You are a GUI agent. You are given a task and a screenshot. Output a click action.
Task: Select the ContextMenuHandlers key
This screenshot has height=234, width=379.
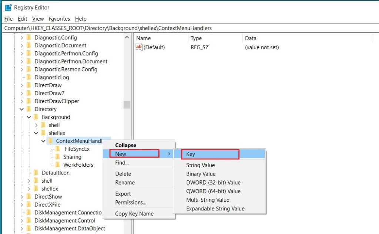pos(79,141)
